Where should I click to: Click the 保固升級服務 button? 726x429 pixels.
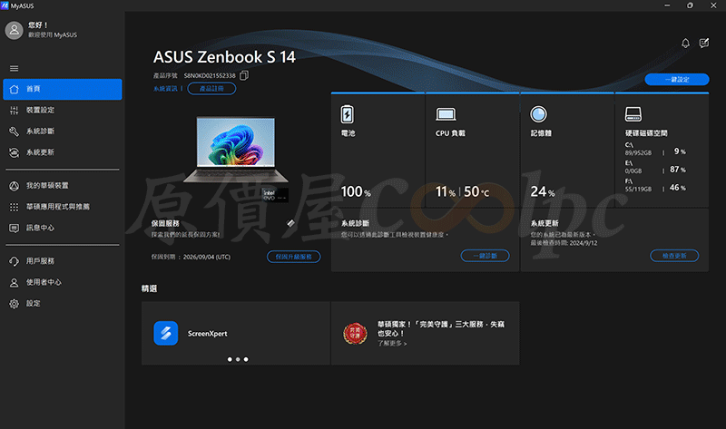[293, 257]
